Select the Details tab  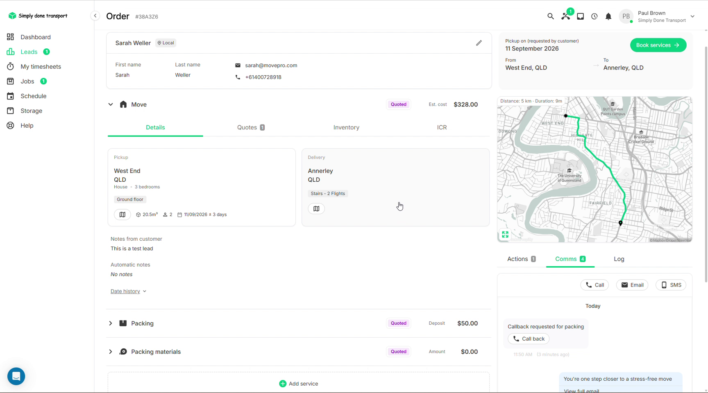coord(155,127)
